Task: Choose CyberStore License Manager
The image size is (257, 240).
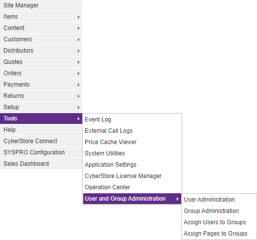Action: (132, 176)
